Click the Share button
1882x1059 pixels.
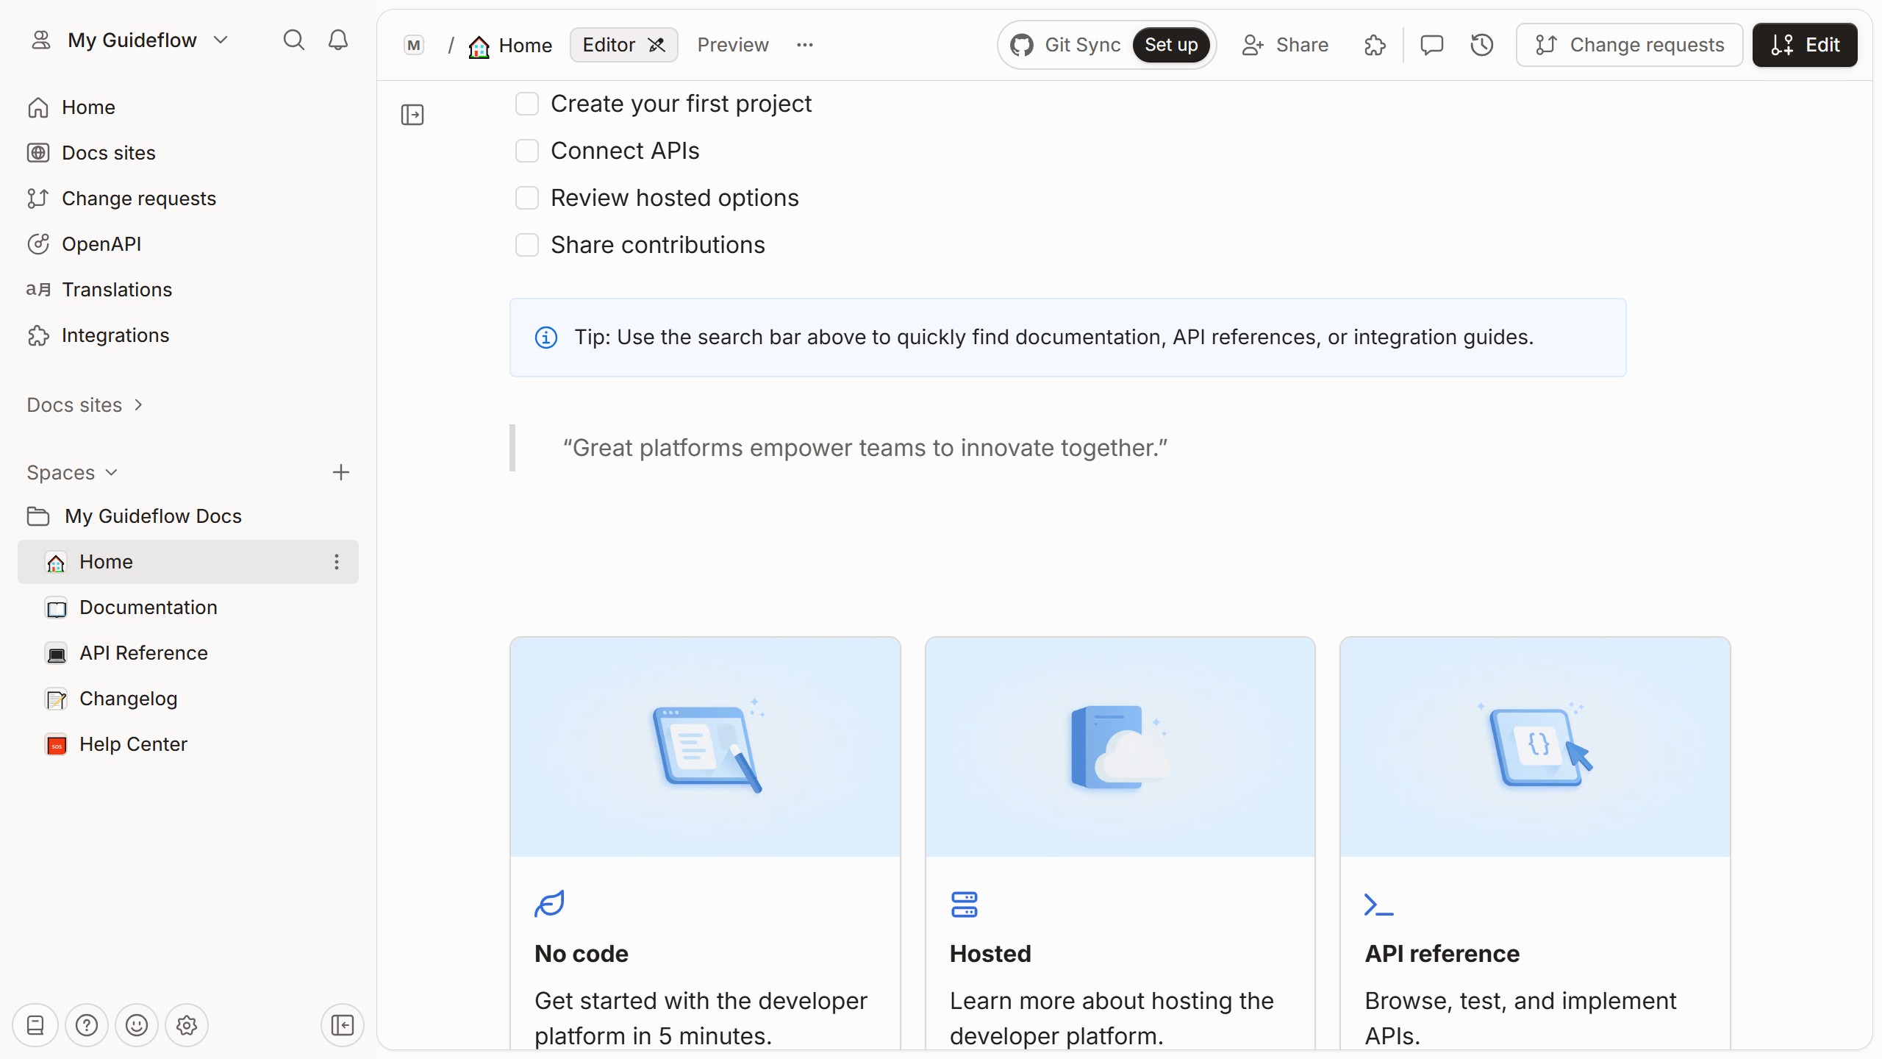pyautogui.click(x=1285, y=45)
